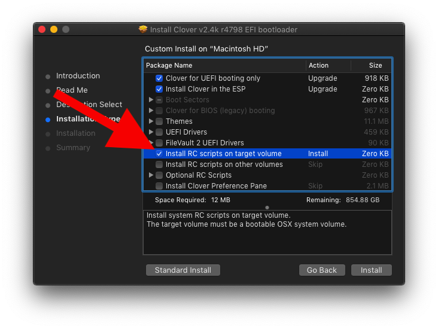438x329 pixels.
Task: Click the '918 KB' size value
Action: [x=376, y=78]
